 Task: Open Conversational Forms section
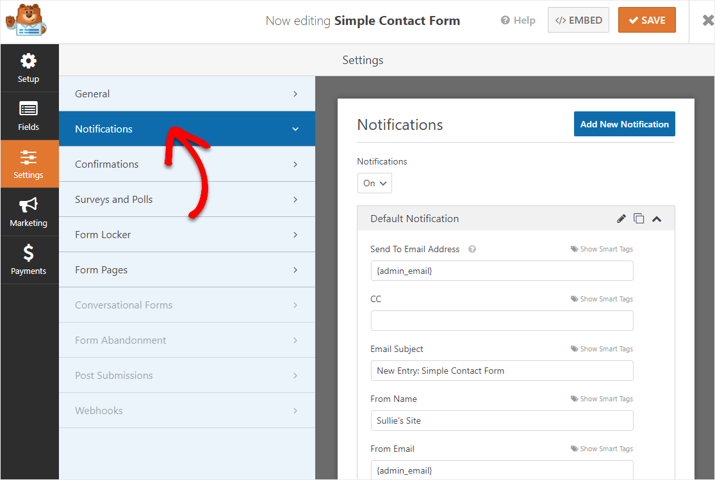pyautogui.click(x=187, y=305)
